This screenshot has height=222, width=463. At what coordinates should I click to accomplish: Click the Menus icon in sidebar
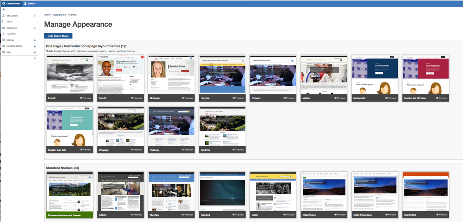pos(3,22)
